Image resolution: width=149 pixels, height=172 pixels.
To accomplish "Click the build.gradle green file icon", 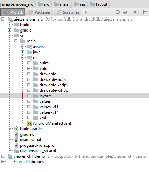I will click(x=16, y=129).
